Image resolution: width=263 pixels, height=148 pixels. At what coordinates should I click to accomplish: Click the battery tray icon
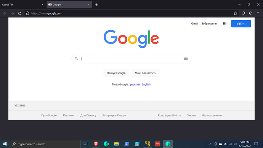coord(225,144)
